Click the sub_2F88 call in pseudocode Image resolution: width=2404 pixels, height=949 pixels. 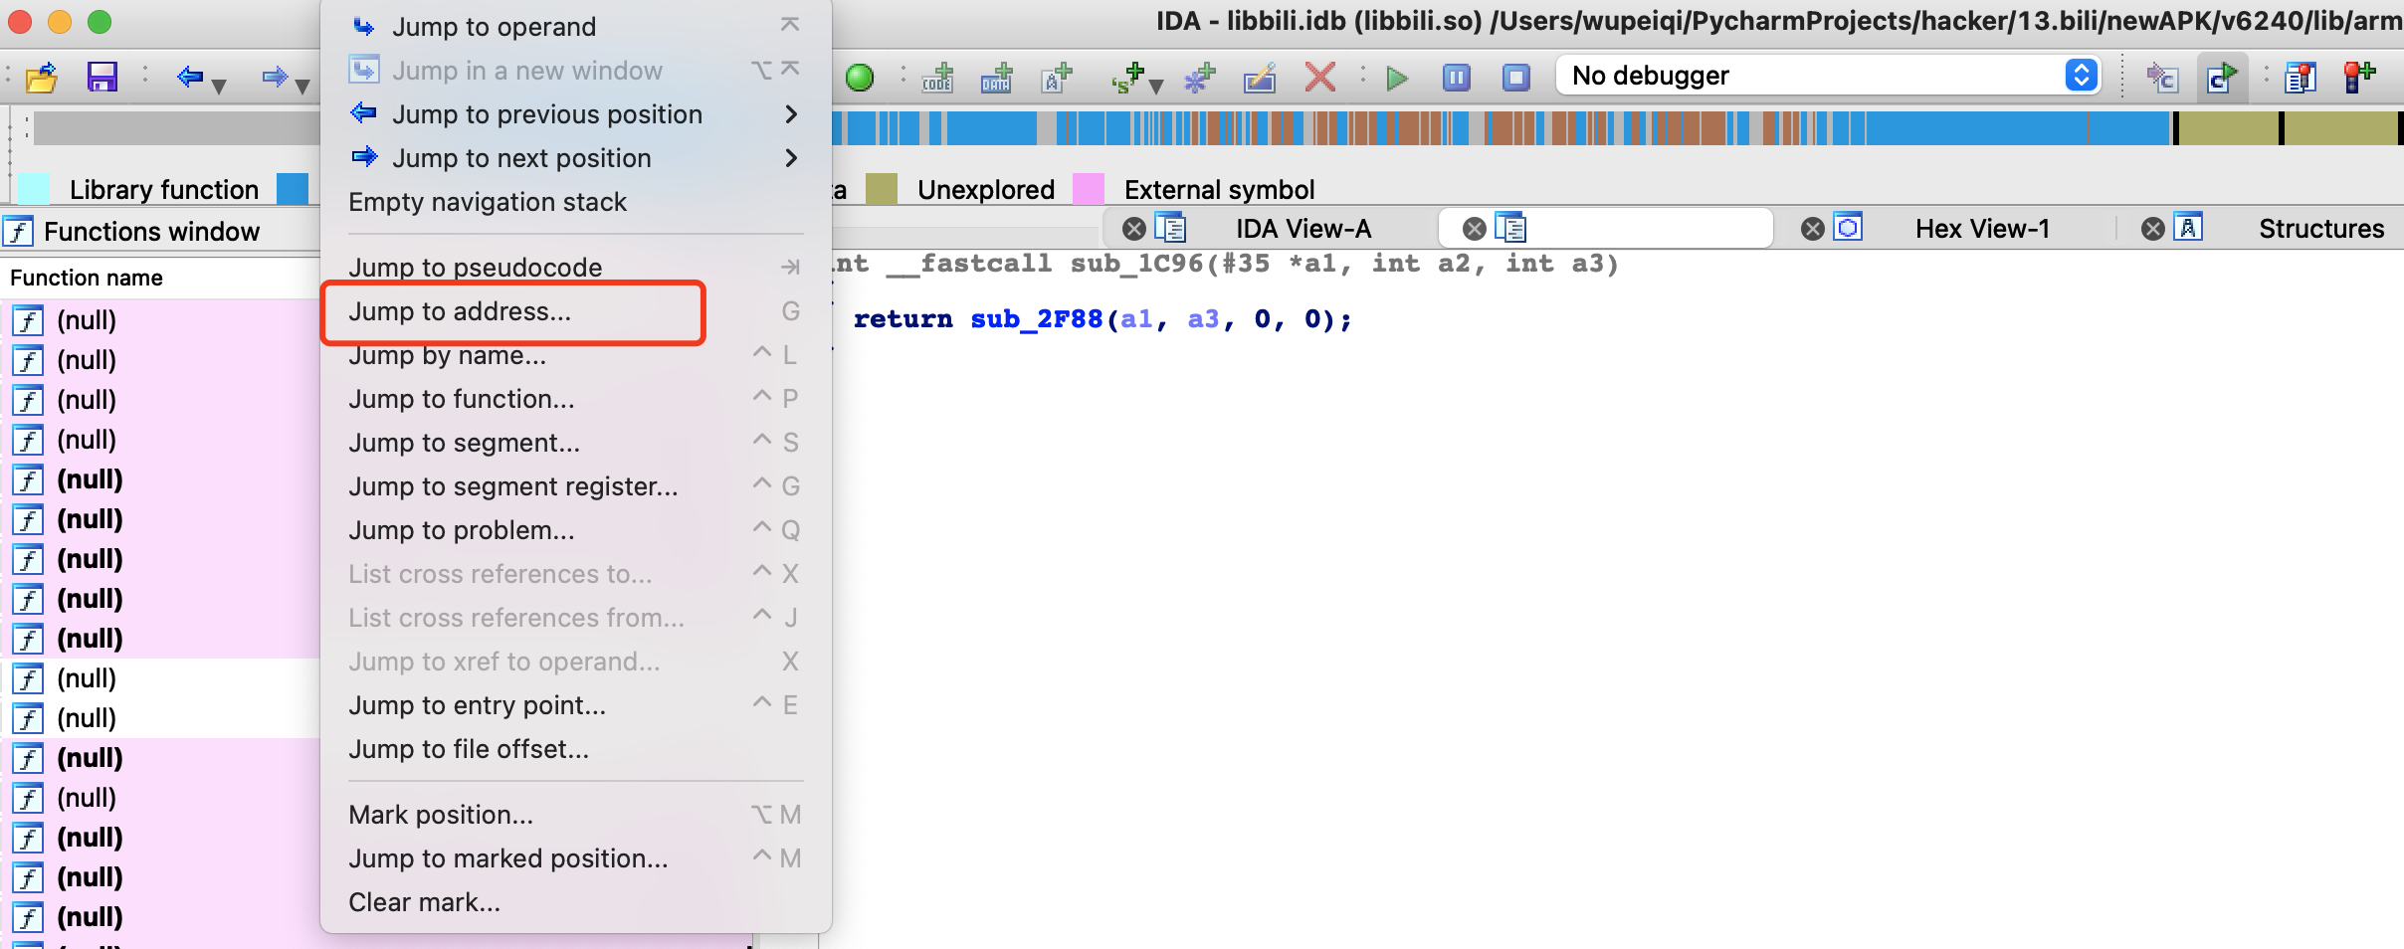click(x=1037, y=319)
